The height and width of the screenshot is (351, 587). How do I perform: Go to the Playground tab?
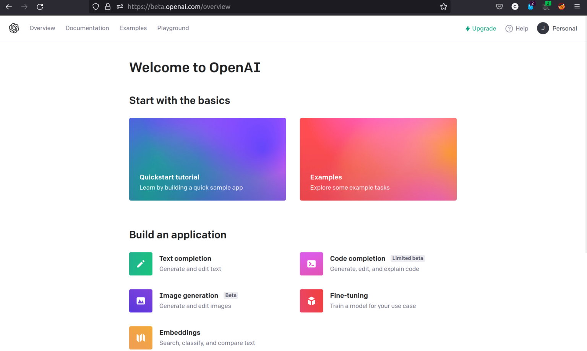pos(173,28)
